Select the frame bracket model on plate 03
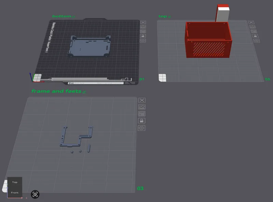The image size is (273, 202). (76, 136)
